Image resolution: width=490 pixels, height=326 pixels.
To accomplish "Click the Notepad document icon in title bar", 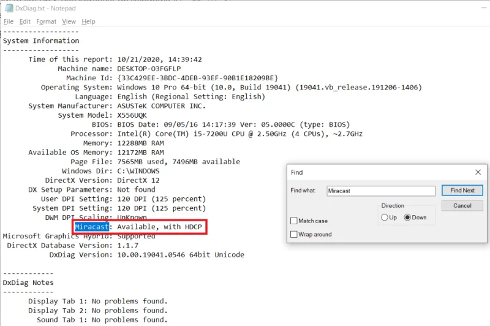I will point(9,9).
